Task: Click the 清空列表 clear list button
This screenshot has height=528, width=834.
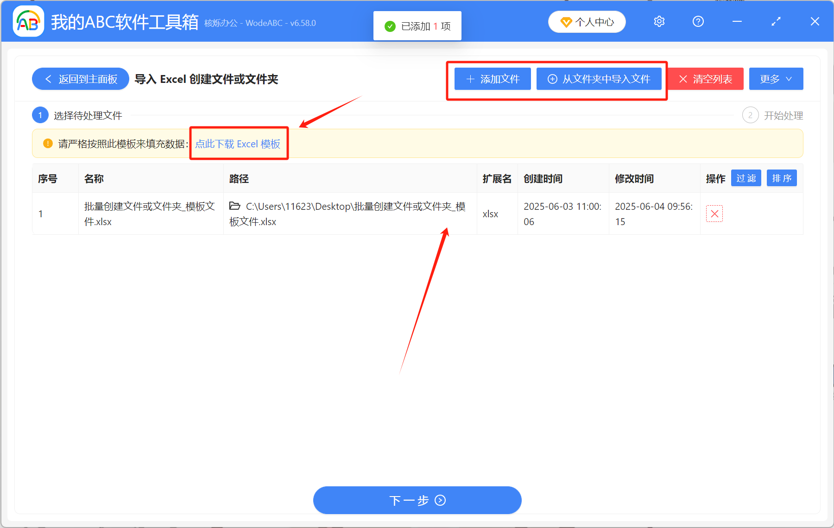Action: point(705,79)
